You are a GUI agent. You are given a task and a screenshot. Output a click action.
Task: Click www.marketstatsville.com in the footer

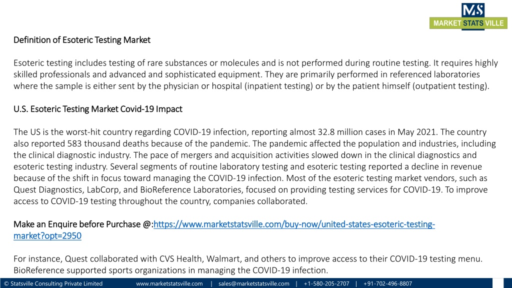(169, 283)
